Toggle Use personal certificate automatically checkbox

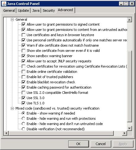tap(23, 40)
